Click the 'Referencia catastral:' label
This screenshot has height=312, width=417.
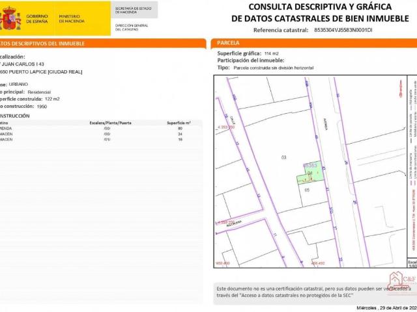click(281, 30)
